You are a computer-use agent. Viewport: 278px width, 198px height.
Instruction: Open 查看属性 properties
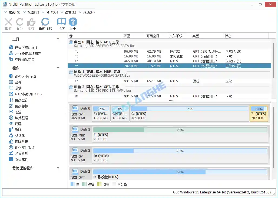18,159
